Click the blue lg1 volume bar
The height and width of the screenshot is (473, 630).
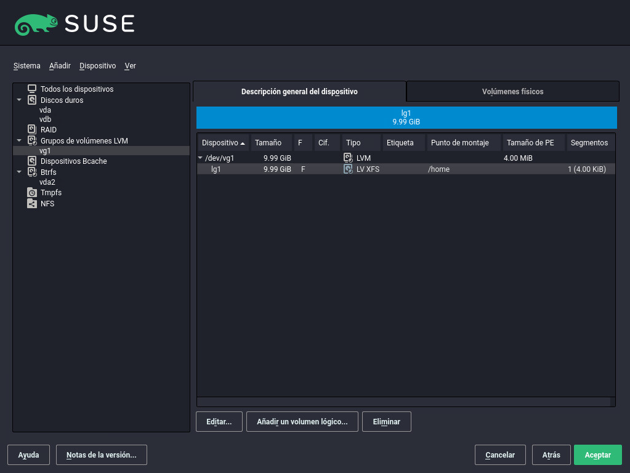click(x=406, y=117)
